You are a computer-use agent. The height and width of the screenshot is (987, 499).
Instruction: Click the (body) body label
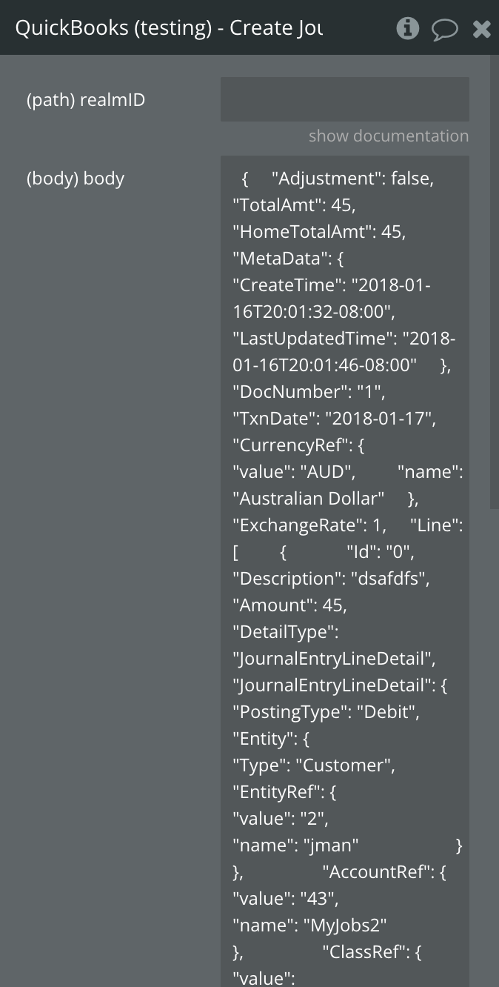[x=76, y=179]
